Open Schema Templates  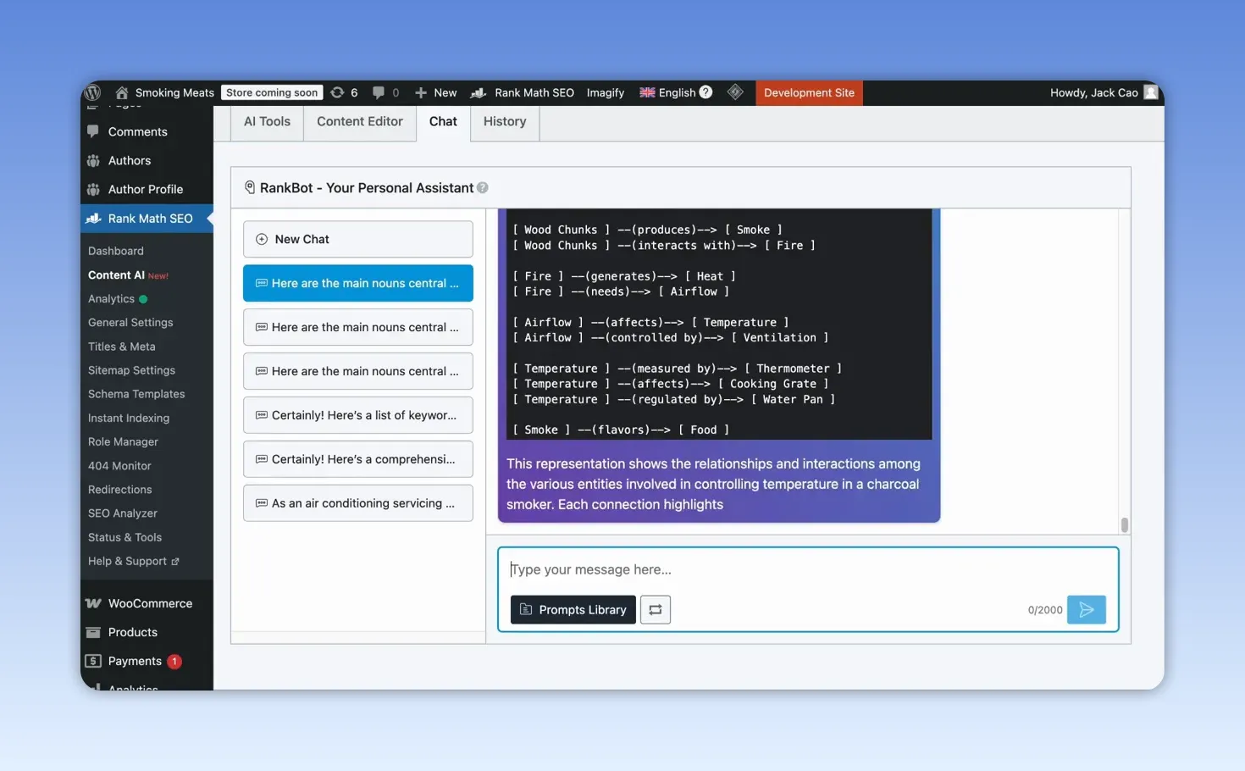pos(136,393)
